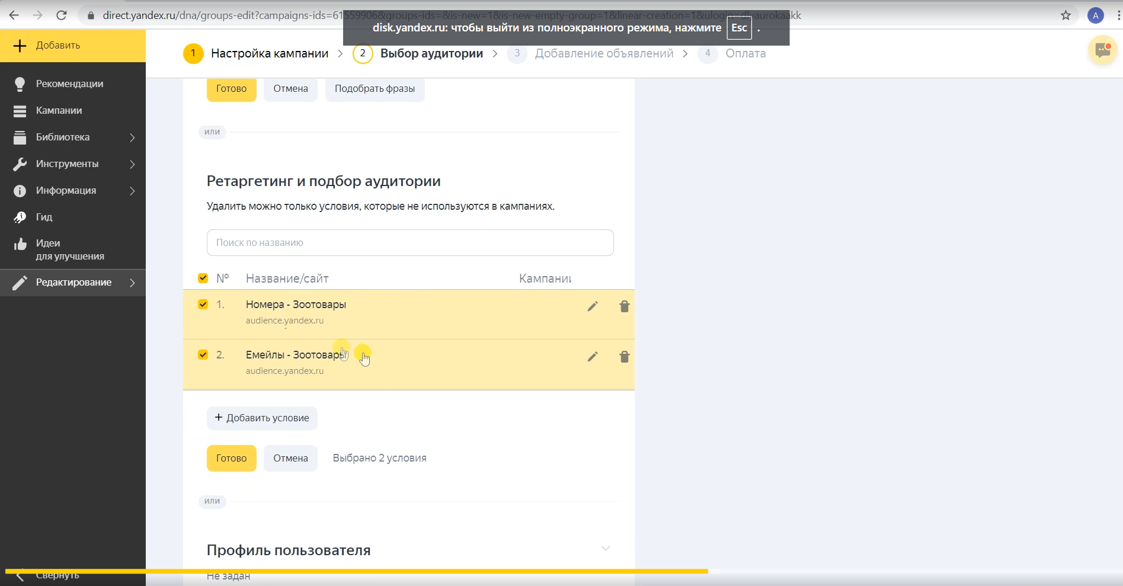Viewport: 1123px width, 586px height.
Task: Click the yellow Добавить button
Action: coord(73,46)
